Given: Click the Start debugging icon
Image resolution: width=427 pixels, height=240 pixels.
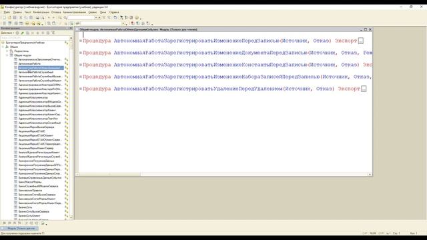Looking at the screenshot, I should click(x=33, y=24).
